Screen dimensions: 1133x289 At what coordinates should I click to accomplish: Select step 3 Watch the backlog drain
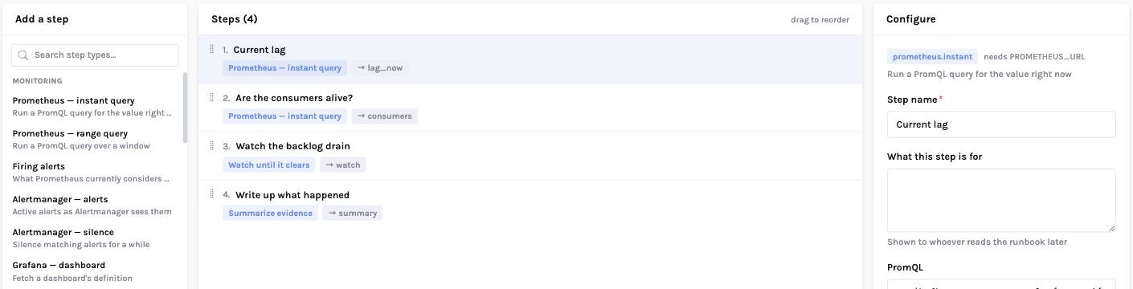pos(530,156)
